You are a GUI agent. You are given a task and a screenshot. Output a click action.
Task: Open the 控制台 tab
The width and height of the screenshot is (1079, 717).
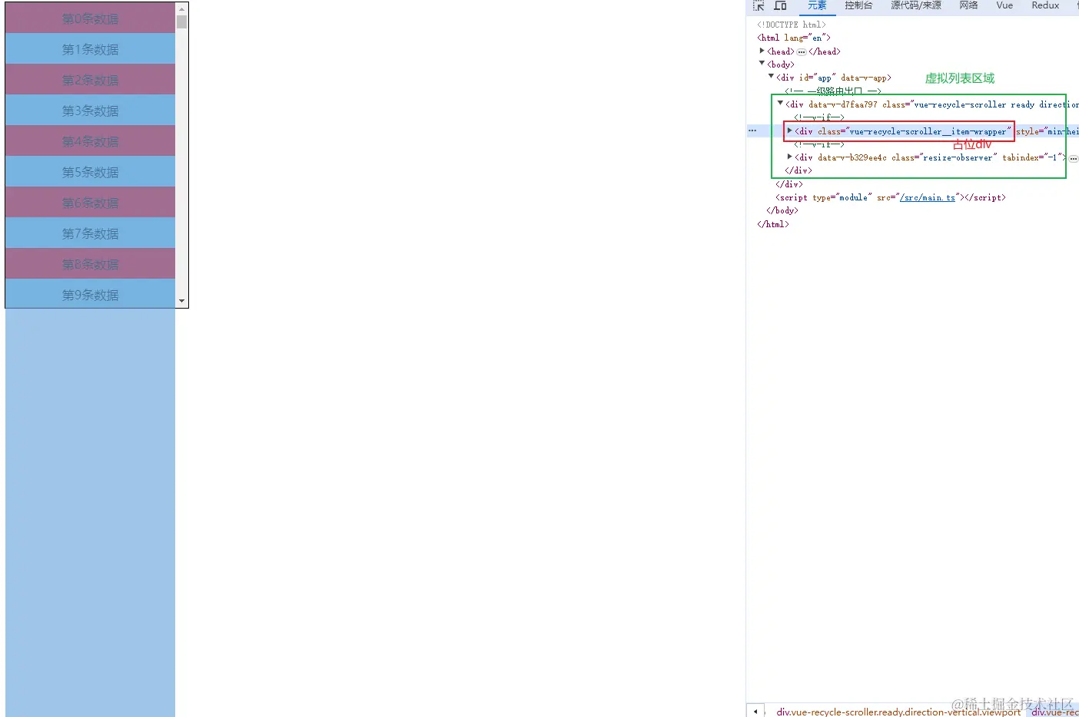(858, 5)
